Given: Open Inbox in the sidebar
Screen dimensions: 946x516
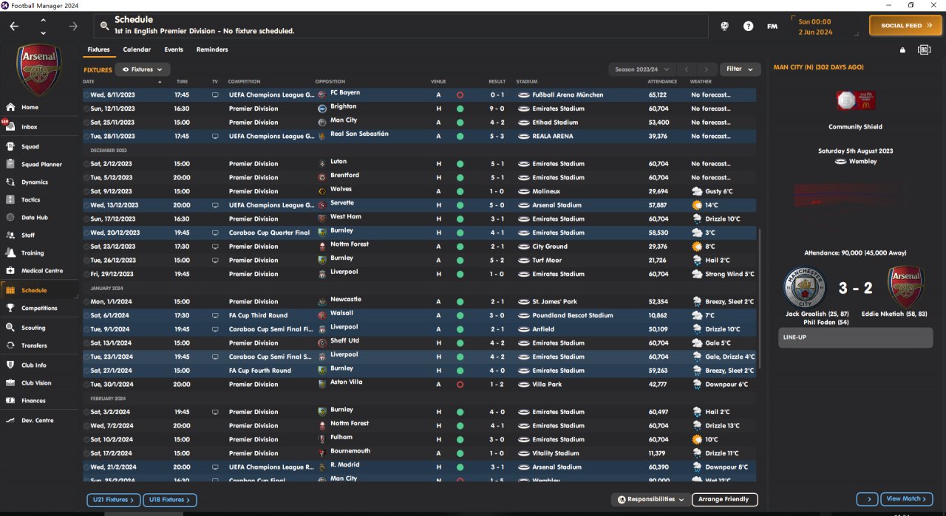Looking at the screenshot, I should [x=30, y=127].
